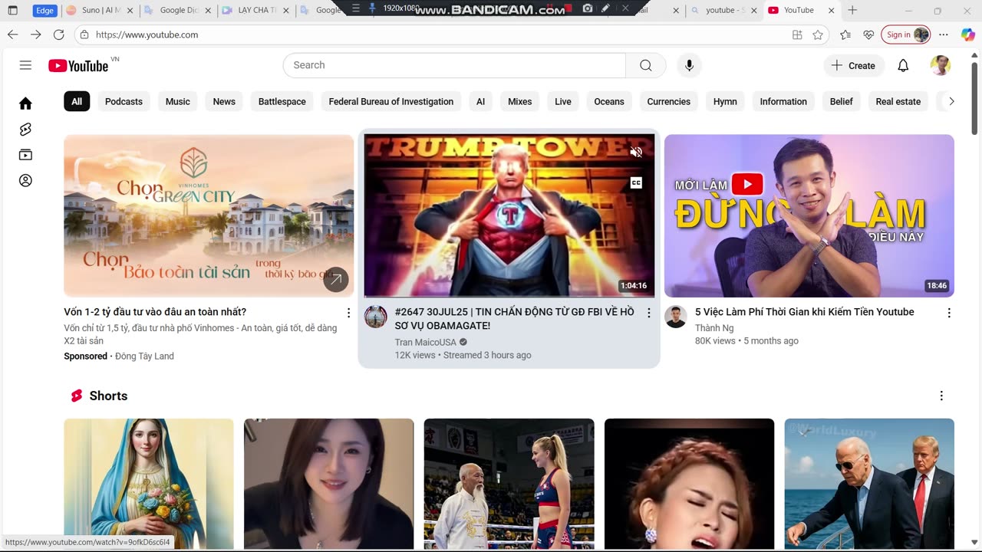Select the News chip
The image size is (982, 552).
click(x=224, y=101)
